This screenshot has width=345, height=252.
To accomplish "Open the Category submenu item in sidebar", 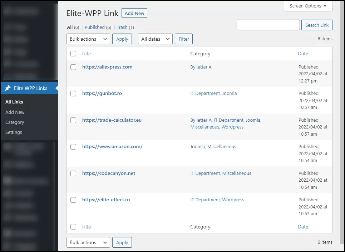I will pyautogui.click(x=15, y=122).
